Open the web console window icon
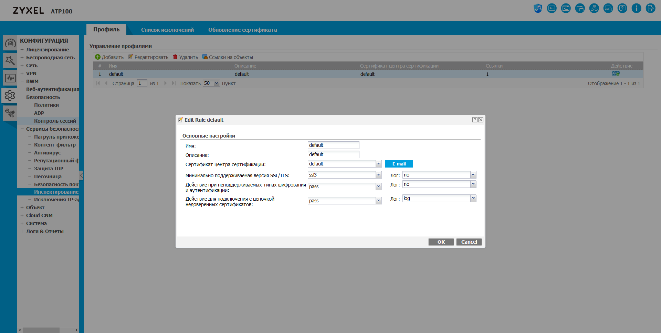661x333 pixels. pyautogui.click(x=566, y=8)
